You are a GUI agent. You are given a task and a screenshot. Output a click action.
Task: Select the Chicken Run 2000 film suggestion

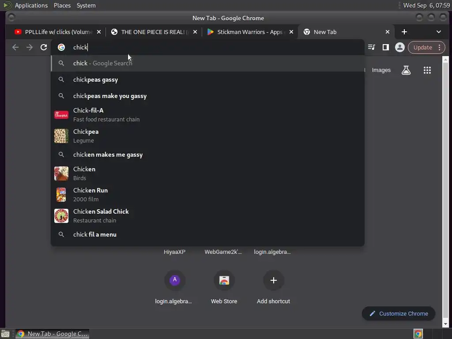[x=207, y=195]
